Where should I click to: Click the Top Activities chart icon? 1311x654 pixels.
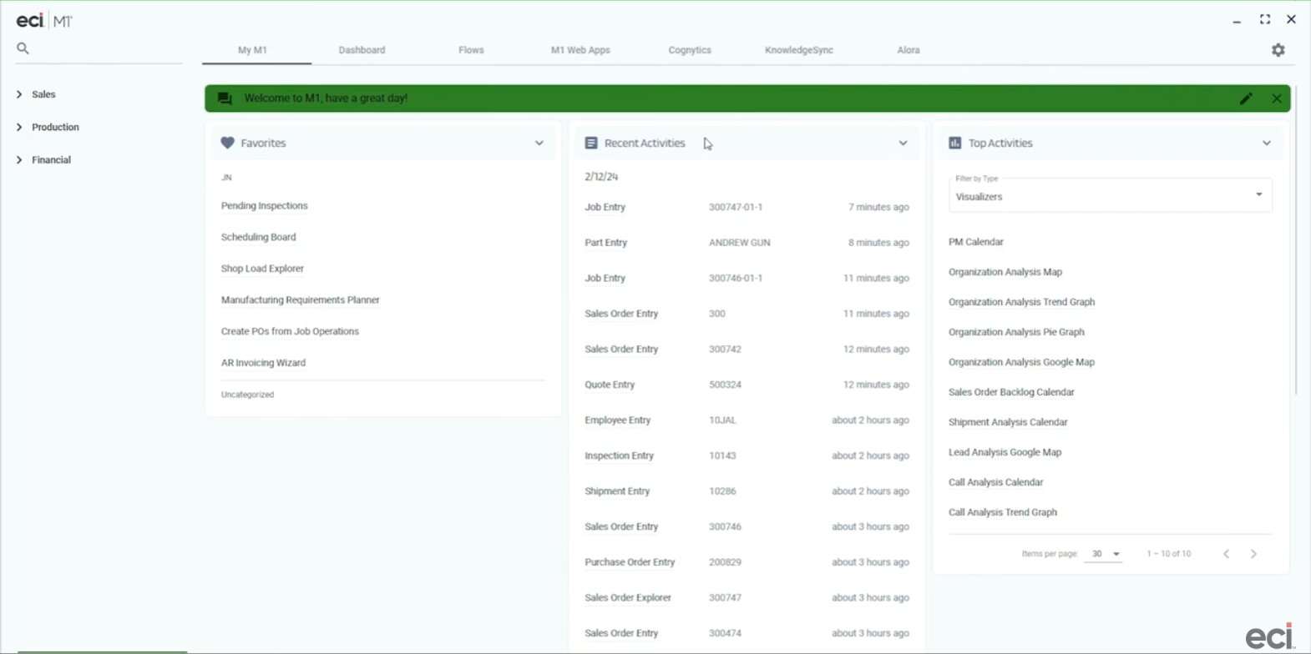[955, 143]
